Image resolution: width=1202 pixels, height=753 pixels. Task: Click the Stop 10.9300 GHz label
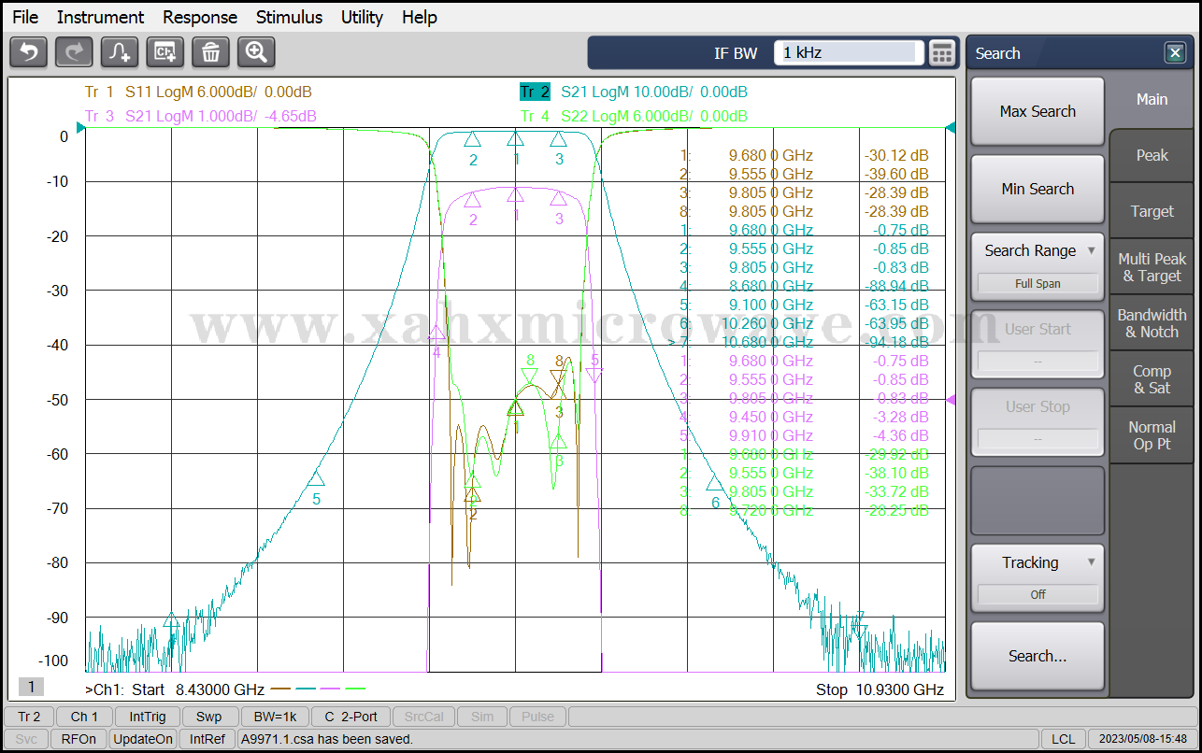point(880,689)
